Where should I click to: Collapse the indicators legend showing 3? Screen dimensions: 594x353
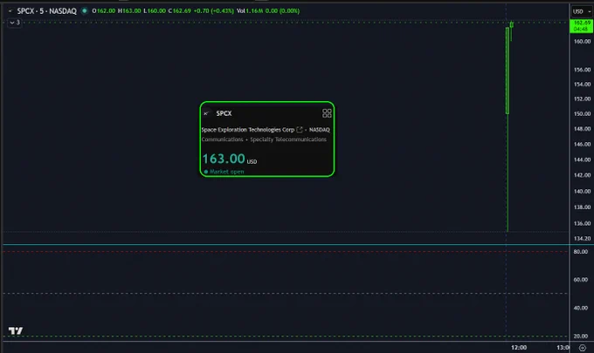coord(15,23)
